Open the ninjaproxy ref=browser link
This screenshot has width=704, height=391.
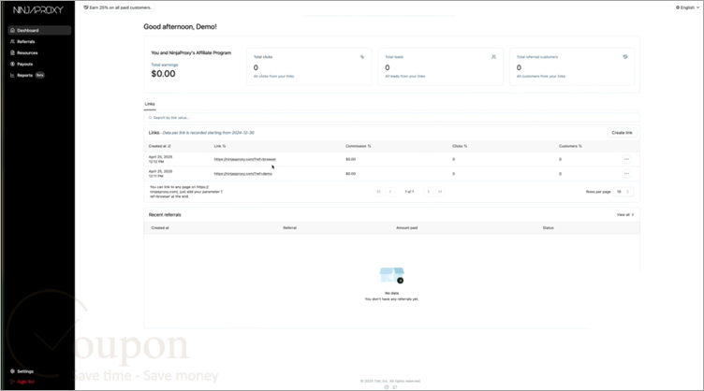(x=245, y=159)
